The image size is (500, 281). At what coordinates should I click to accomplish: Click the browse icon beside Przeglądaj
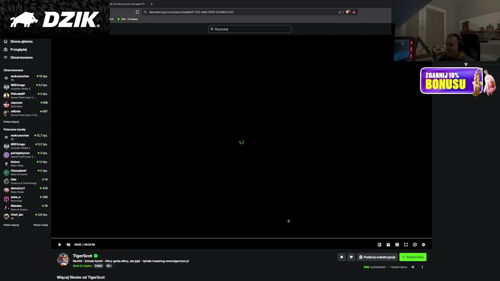click(5, 50)
